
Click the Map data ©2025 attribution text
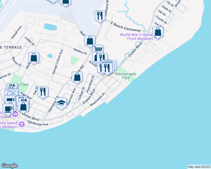click(199, 167)
